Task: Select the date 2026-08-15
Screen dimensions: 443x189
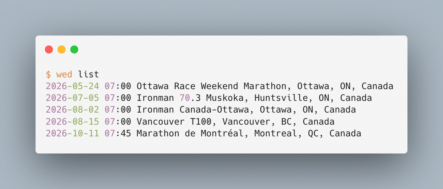Action: point(72,121)
